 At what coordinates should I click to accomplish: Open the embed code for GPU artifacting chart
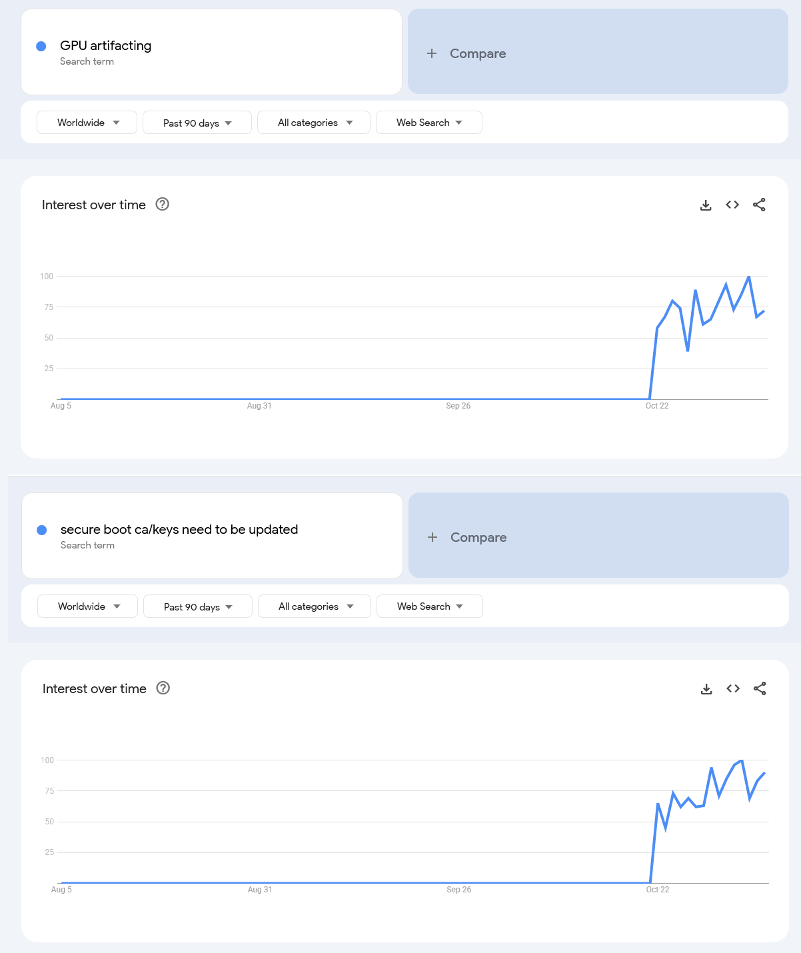click(x=732, y=205)
